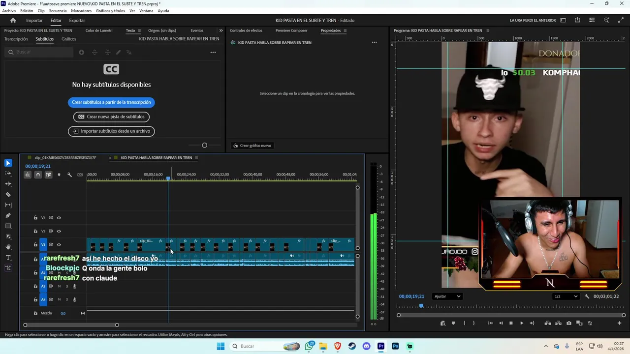Toggle V1 track output eye
The image size is (630, 354).
[59, 244]
